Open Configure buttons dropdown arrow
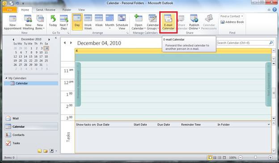The width and height of the screenshot is (279, 163). (56, 151)
